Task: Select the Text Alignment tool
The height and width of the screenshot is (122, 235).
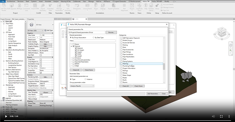Action: [x=124, y=7]
